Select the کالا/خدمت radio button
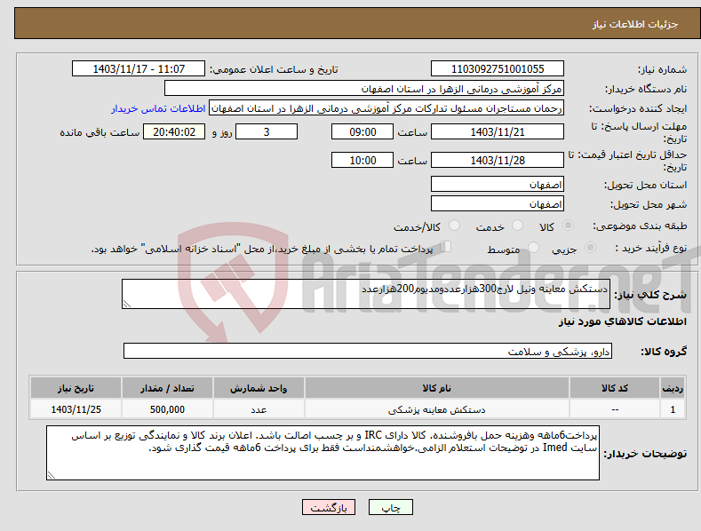This screenshot has height=531, width=701. tap(454, 226)
